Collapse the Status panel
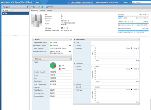 [x=33, y=40]
